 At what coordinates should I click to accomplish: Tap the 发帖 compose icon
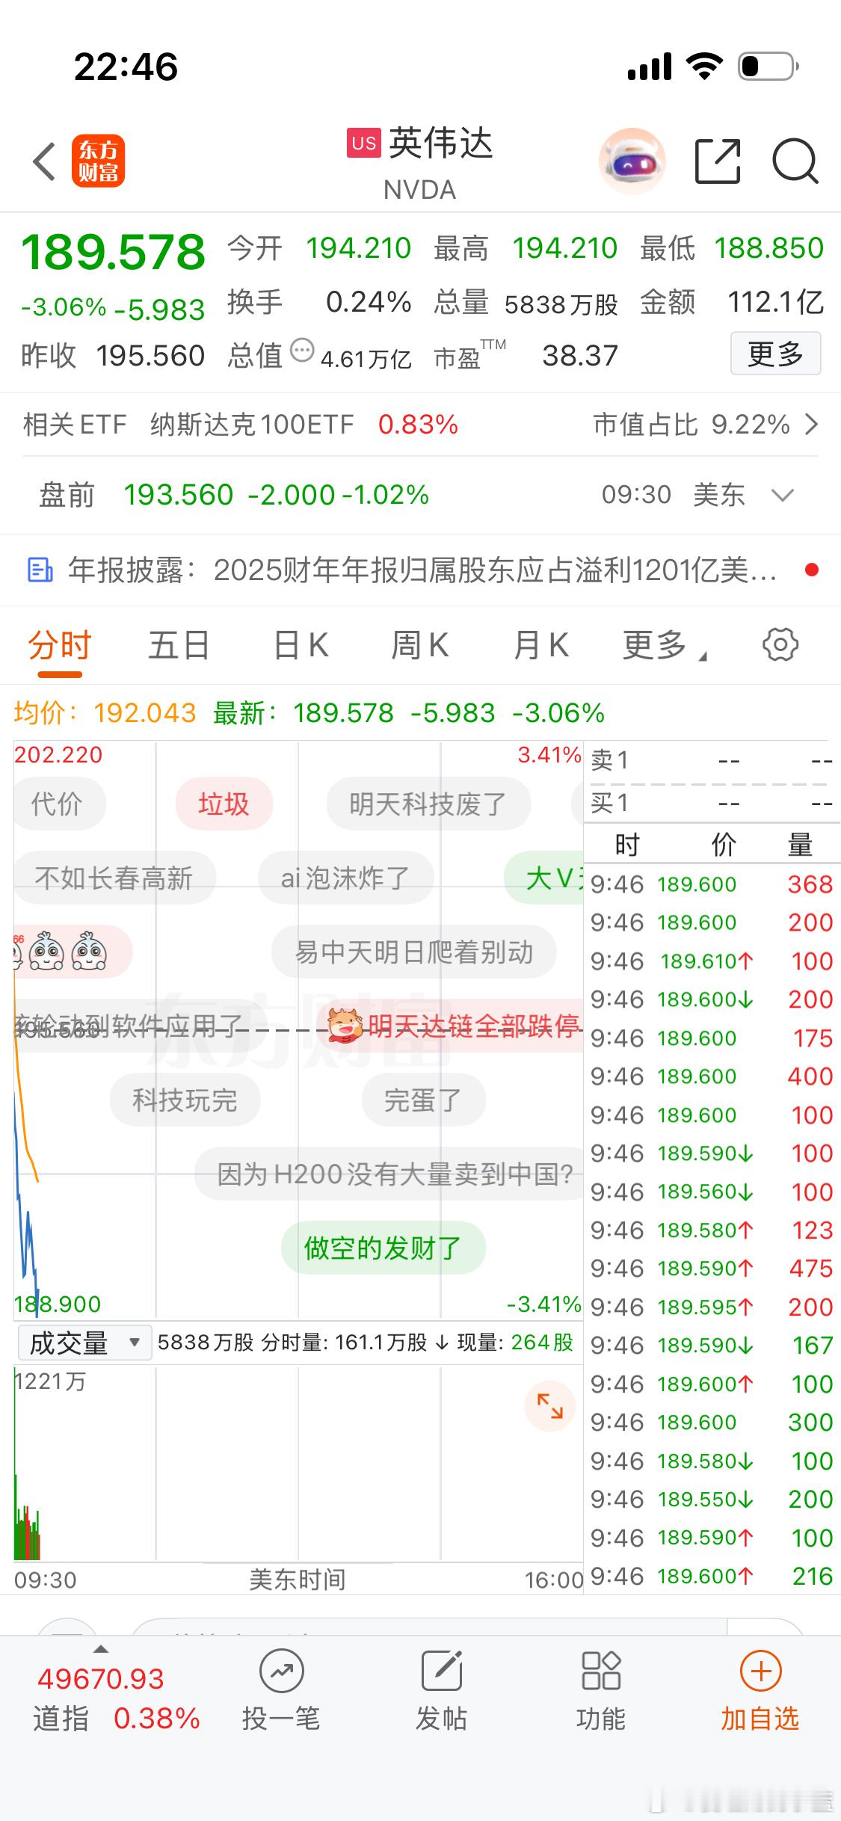tap(442, 1671)
